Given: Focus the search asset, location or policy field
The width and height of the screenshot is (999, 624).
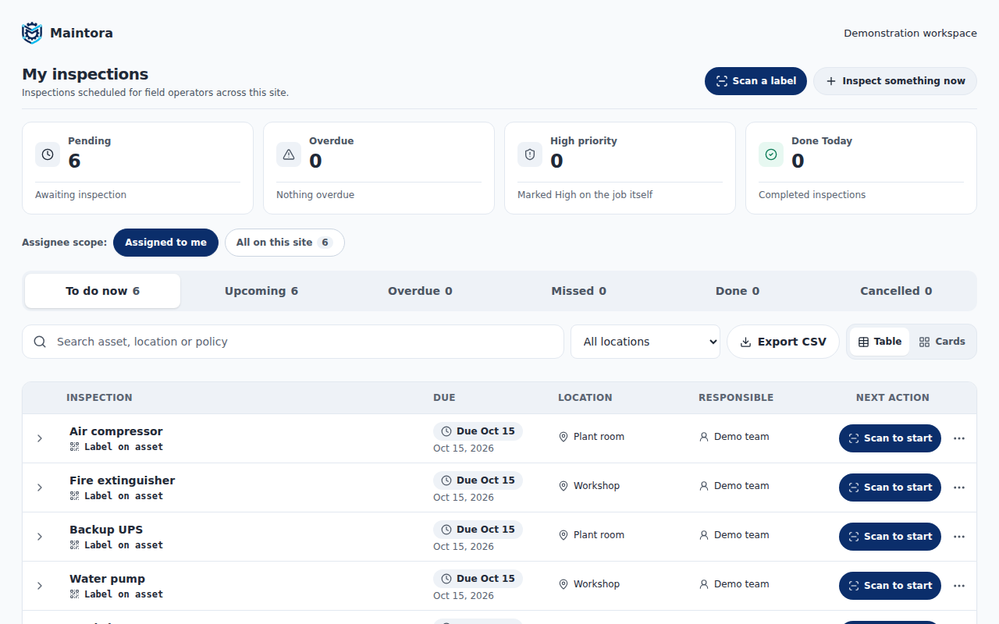Looking at the screenshot, I should [x=293, y=342].
